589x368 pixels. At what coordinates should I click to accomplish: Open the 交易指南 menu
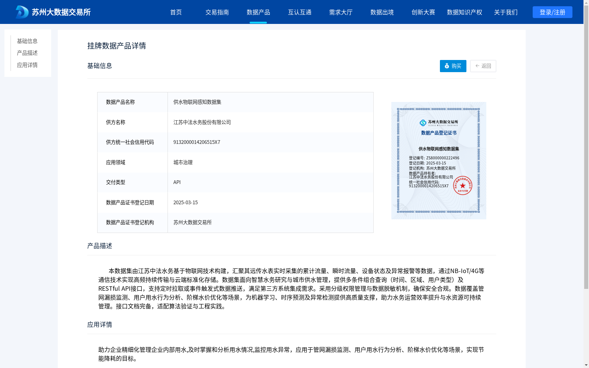click(217, 12)
